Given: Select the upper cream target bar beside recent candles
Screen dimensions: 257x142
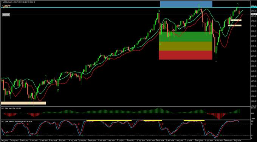Looking at the screenshot, I should (236, 20).
